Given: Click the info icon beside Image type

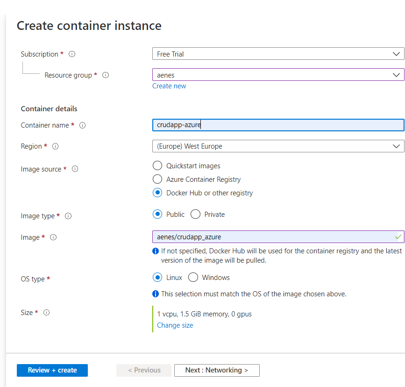Looking at the screenshot, I should click(68, 215).
